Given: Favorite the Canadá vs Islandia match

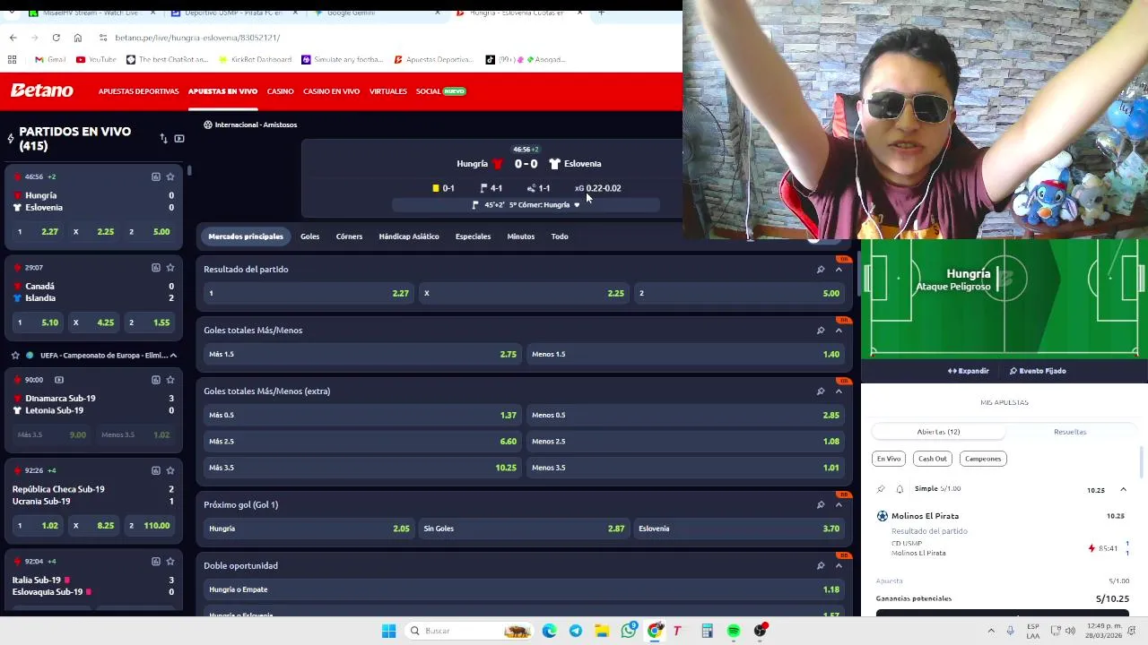Looking at the screenshot, I should [170, 267].
